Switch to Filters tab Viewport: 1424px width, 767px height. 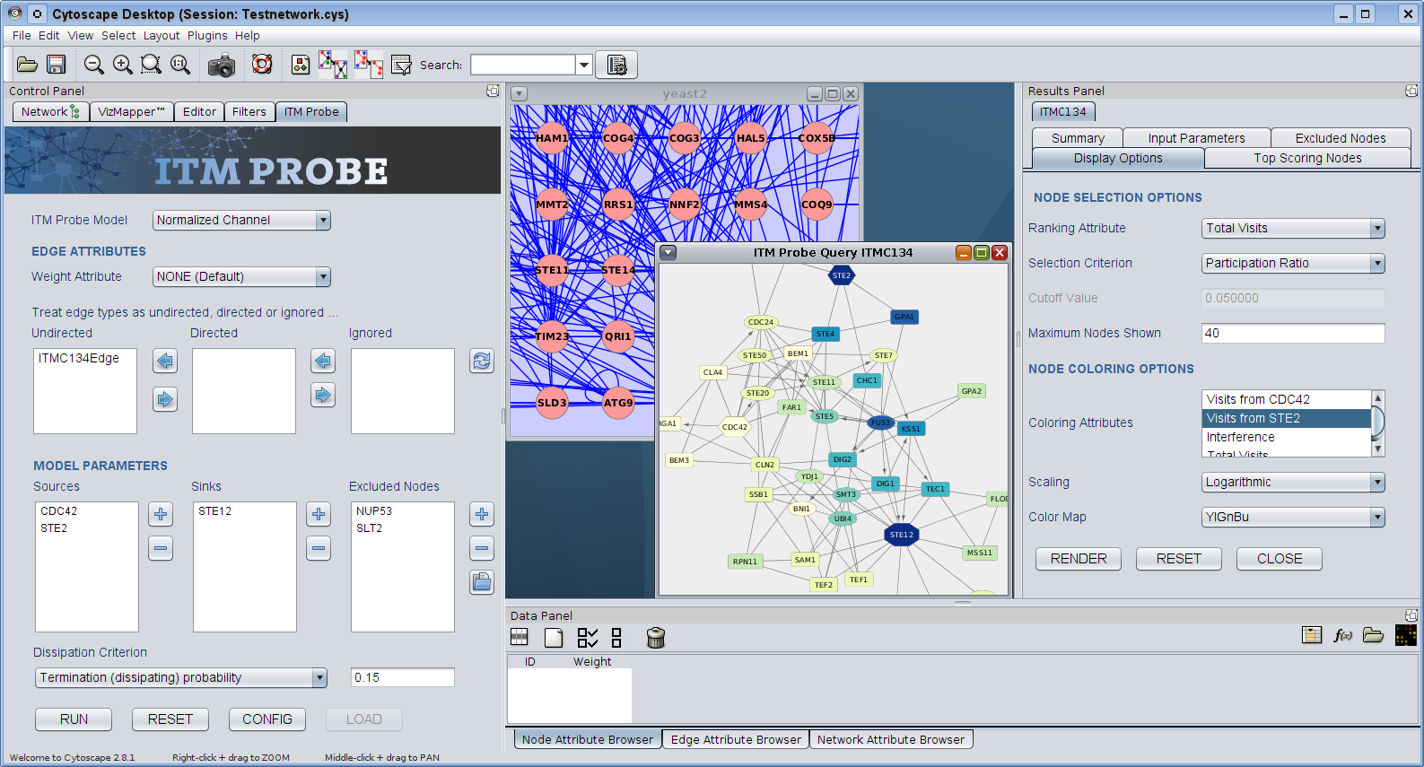249,111
